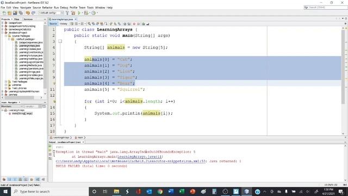Open the Run Project dropdown arrow
Viewport: 348px width, 196px height.
[82, 13]
